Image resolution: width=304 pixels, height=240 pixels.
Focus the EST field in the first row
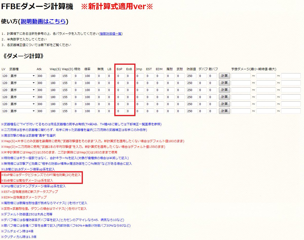pyautogui.click(x=150, y=76)
